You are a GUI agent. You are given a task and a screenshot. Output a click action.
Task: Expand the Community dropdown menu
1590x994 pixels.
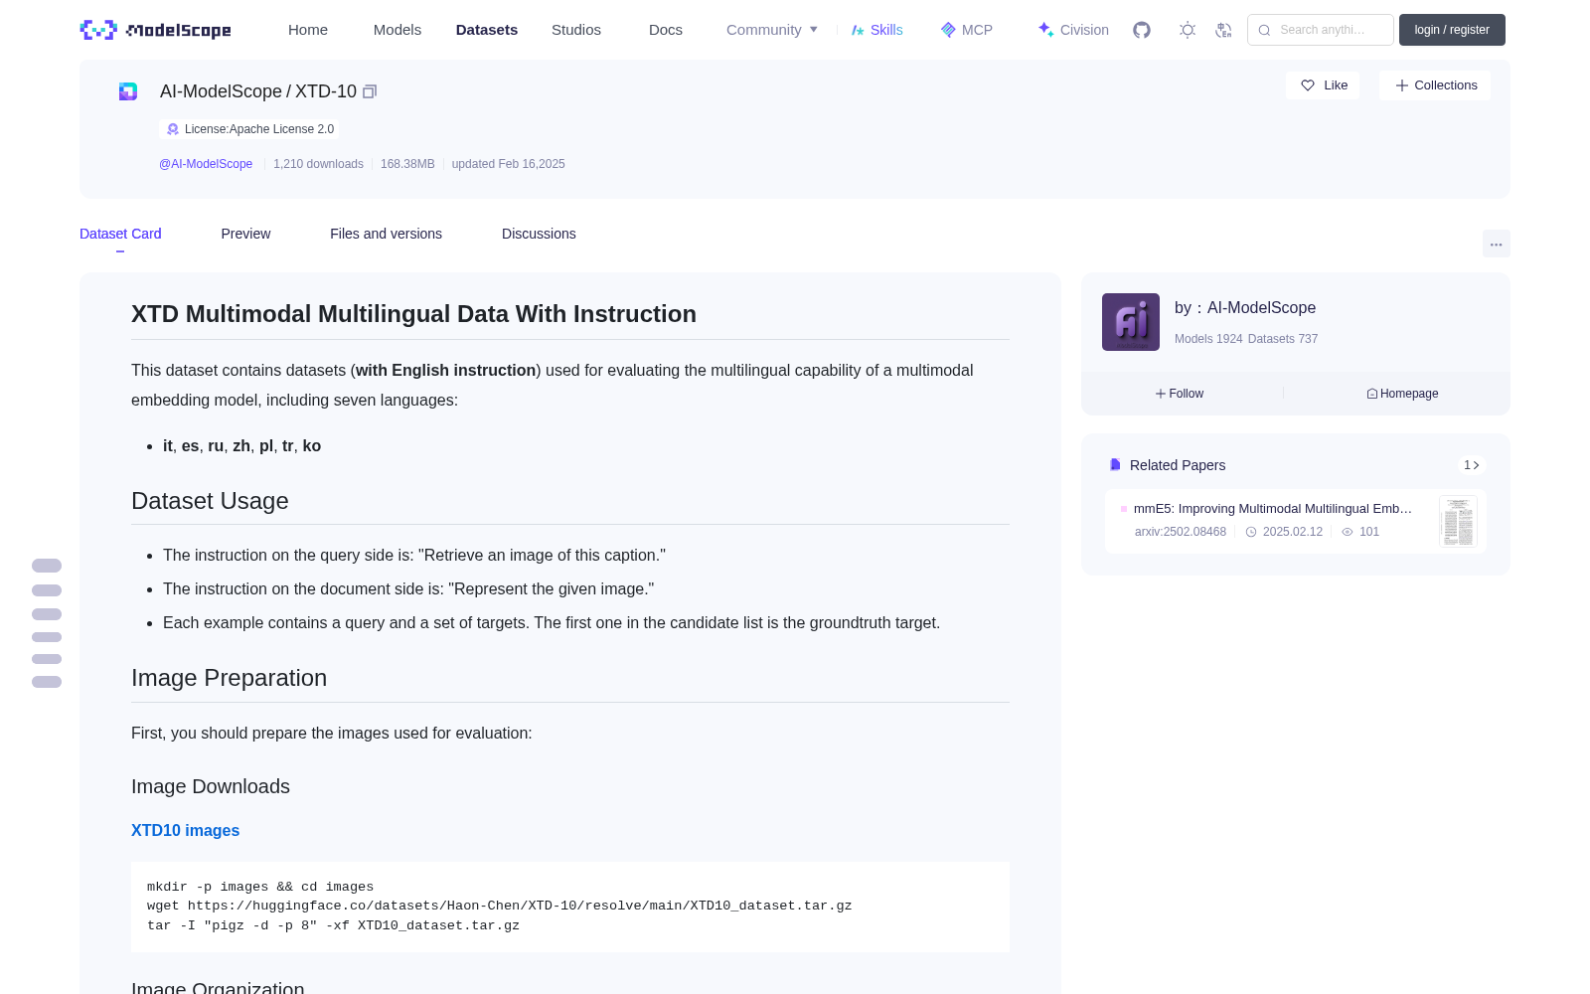pos(772,30)
